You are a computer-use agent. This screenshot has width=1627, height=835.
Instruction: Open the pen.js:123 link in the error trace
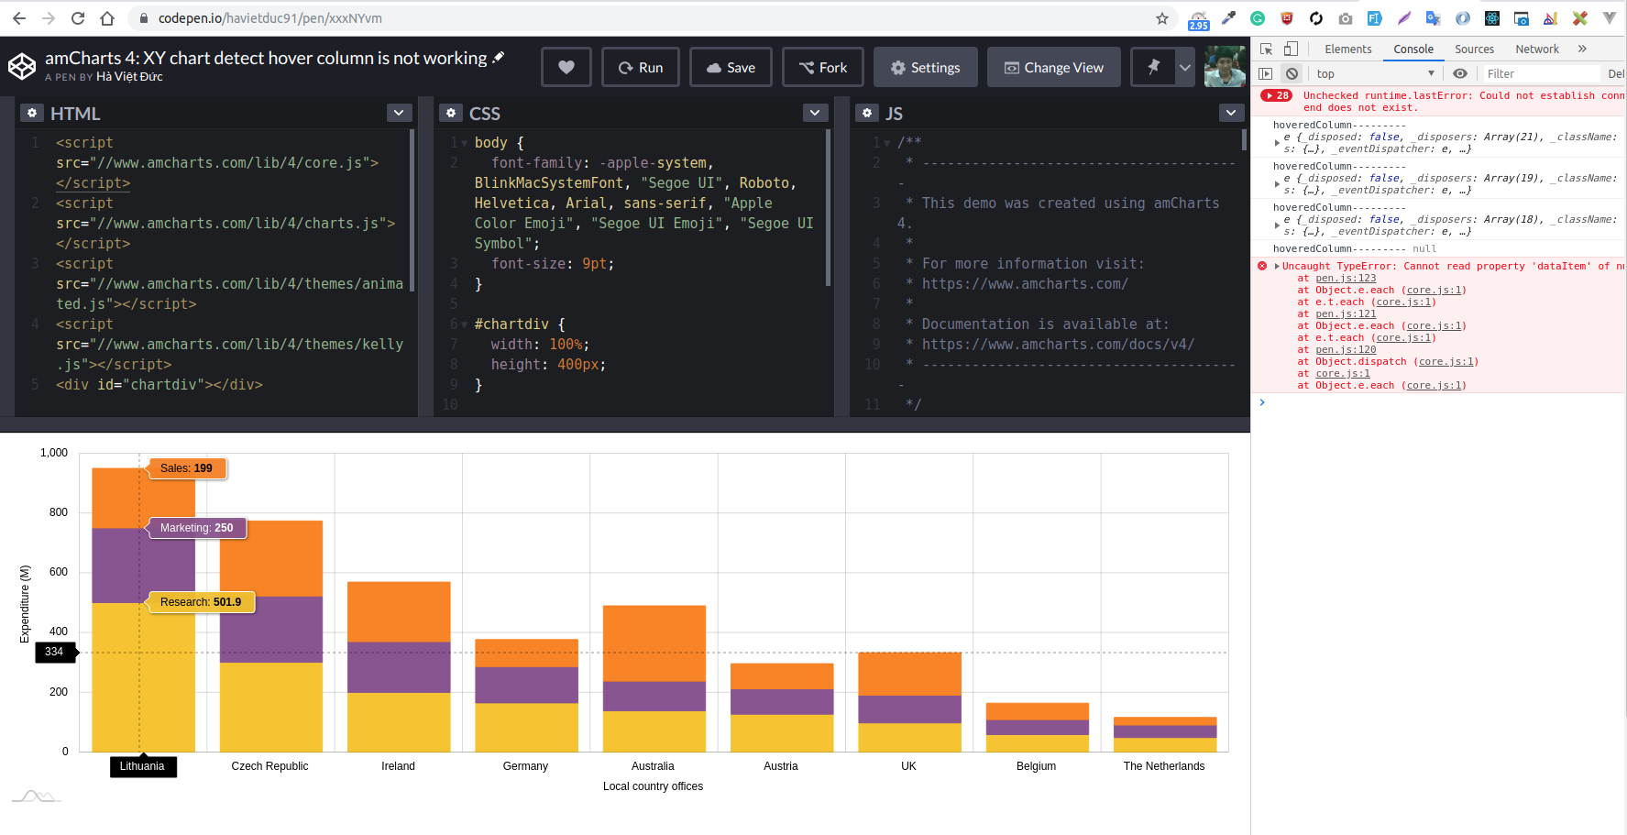pyautogui.click(x=1346, y=278)
